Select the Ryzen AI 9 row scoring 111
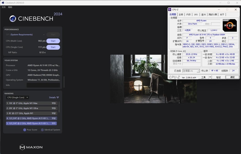The image size is (241, 154). (31, 123)
